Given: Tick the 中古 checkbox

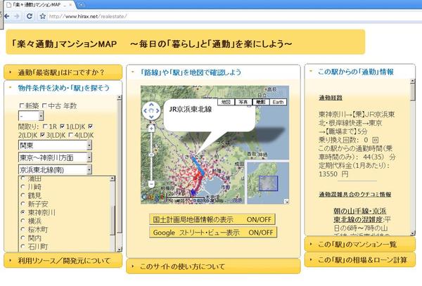Looking at the screenshot, I should tap(44, 106).
